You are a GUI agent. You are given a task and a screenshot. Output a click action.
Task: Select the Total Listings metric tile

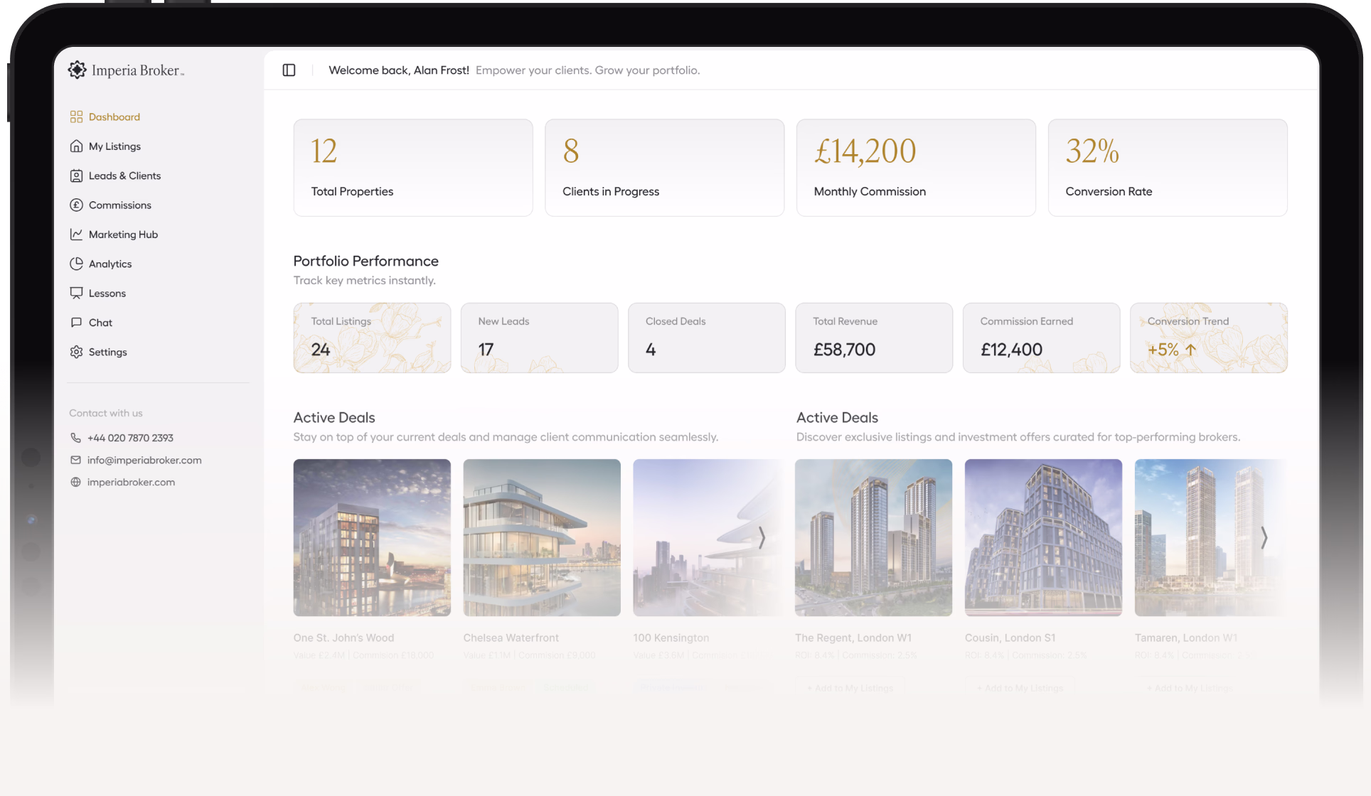coord(372,338)
